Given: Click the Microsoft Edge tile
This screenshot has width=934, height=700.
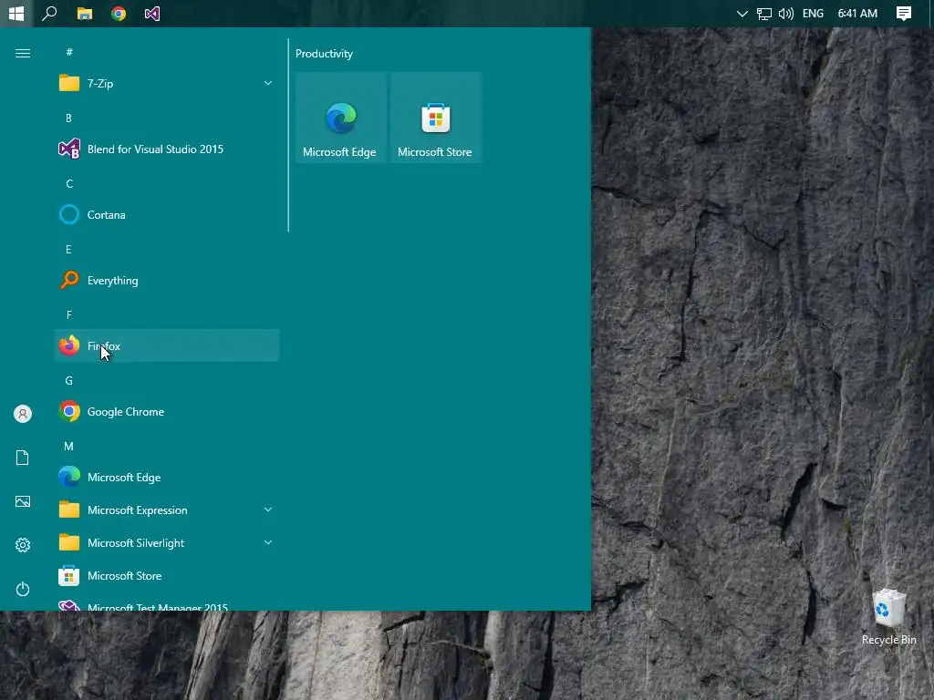Looking at the screenshot, I should [x=341, y=118].
